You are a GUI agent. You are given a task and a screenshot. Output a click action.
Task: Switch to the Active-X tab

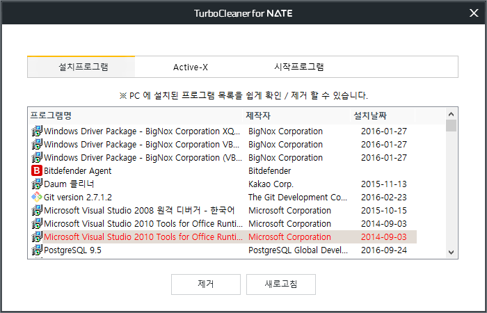click(191, 67)
